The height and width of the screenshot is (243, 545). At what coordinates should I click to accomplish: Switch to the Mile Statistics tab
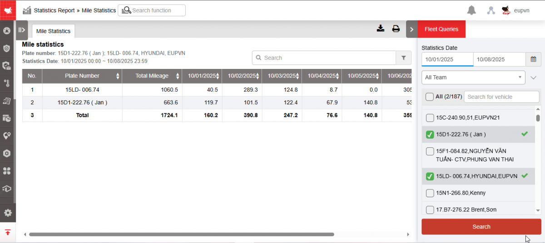[54, 31]
